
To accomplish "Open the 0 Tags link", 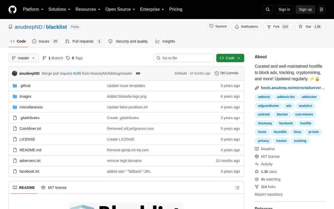I will tap(74, 58).
